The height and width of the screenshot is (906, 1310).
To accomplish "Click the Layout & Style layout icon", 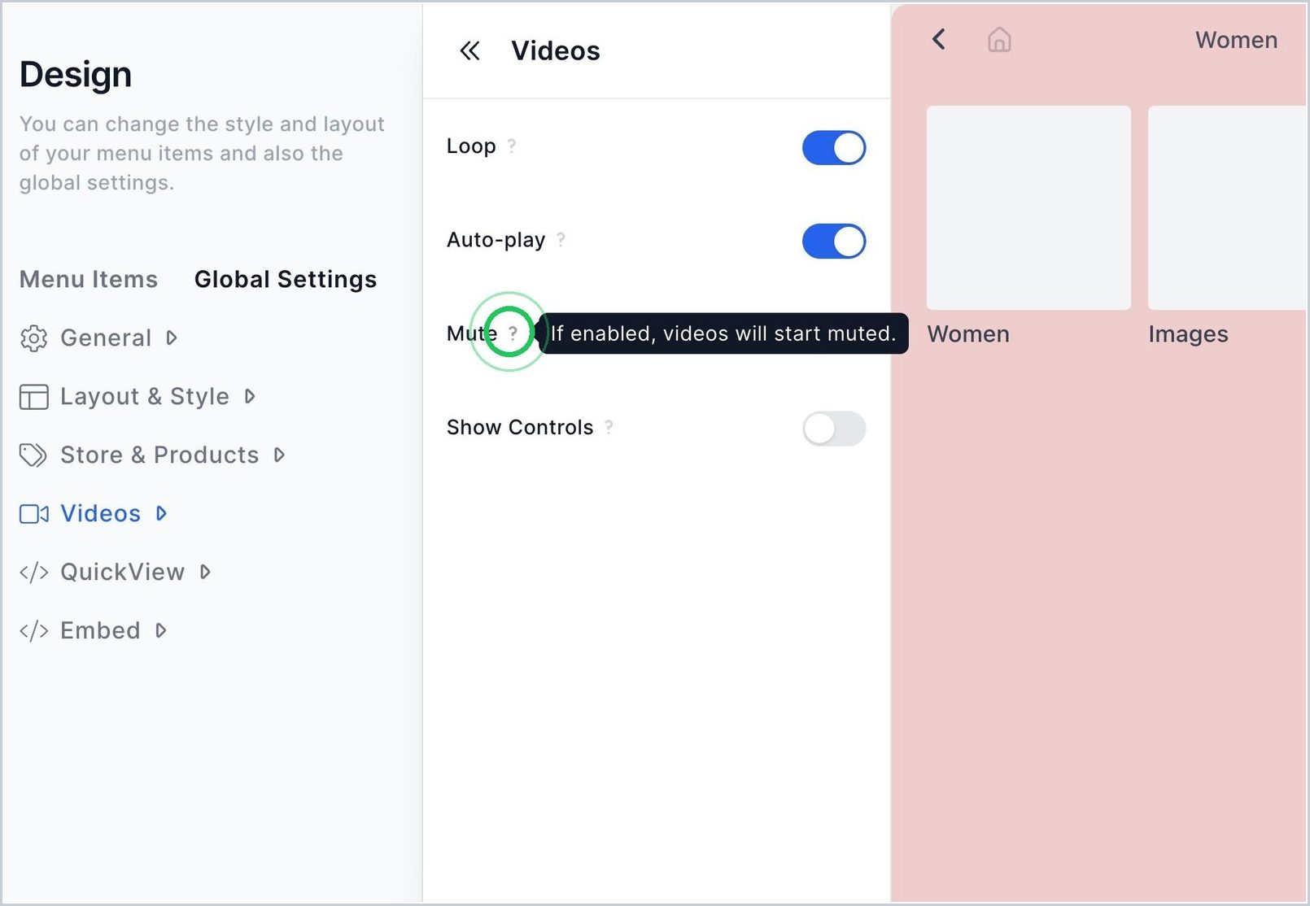I will coord(33,397).
